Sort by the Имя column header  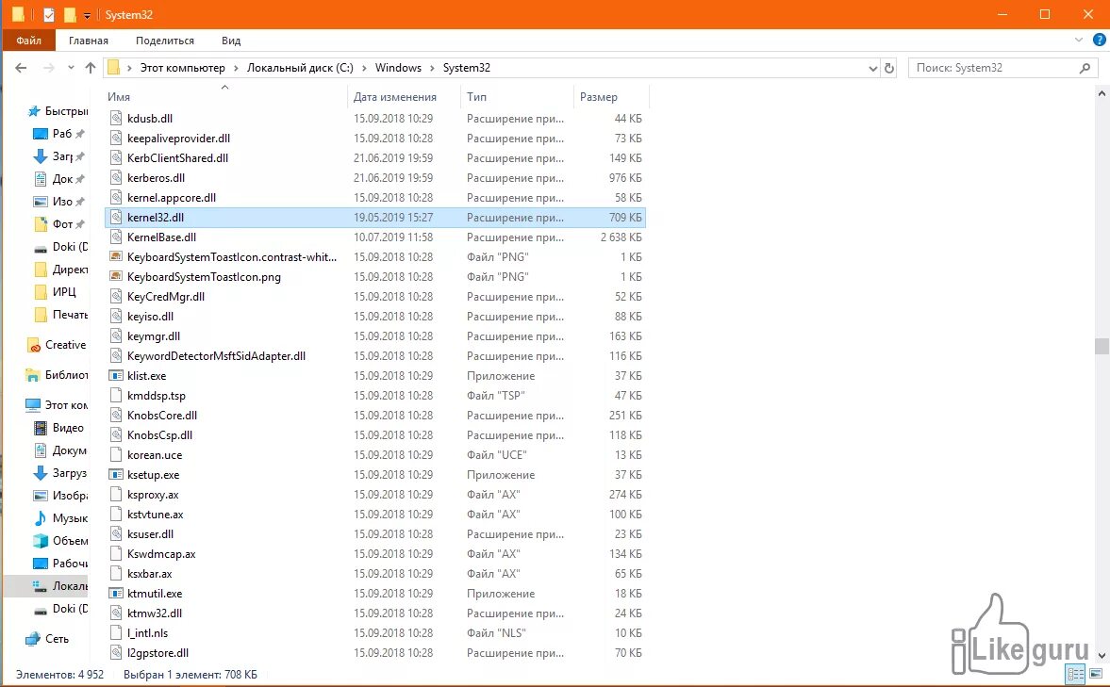(225, 97)
